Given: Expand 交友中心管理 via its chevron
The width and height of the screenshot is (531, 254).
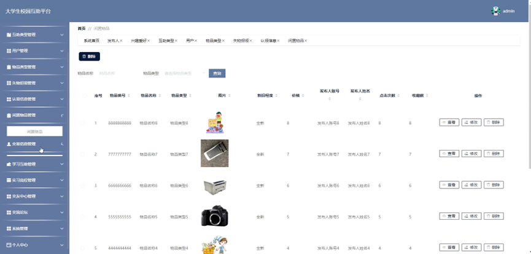Looking at the screenshot, I should 62,196.
